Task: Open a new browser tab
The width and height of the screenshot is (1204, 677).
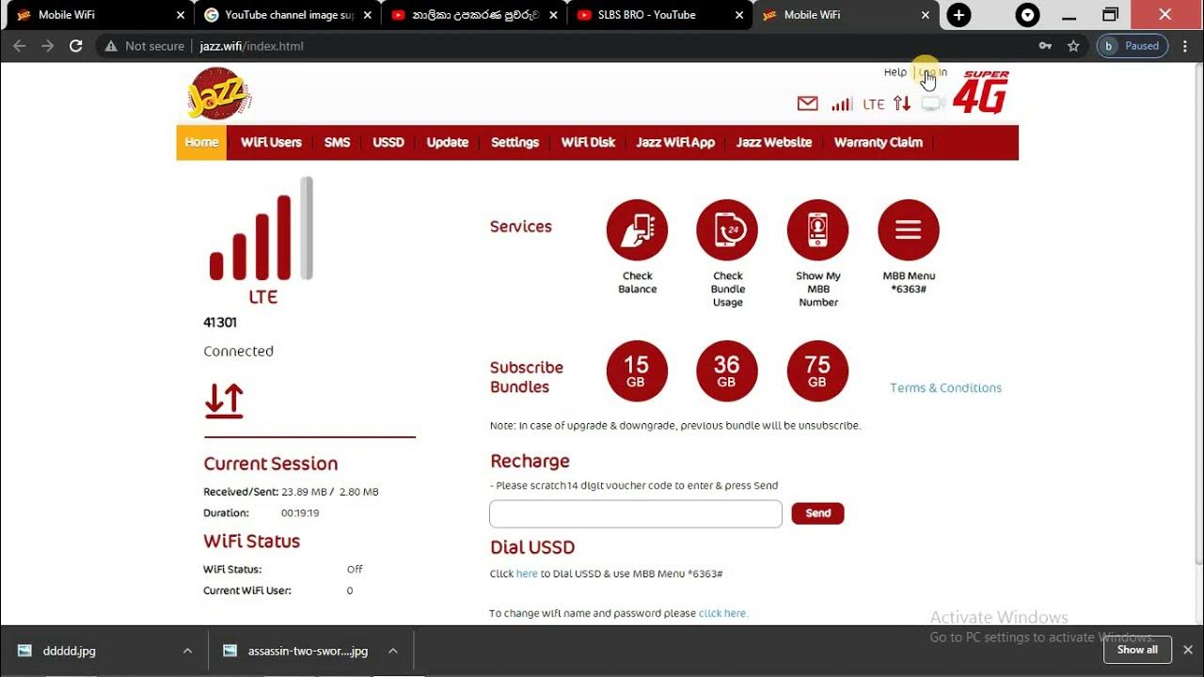Action: coord(958,15)
